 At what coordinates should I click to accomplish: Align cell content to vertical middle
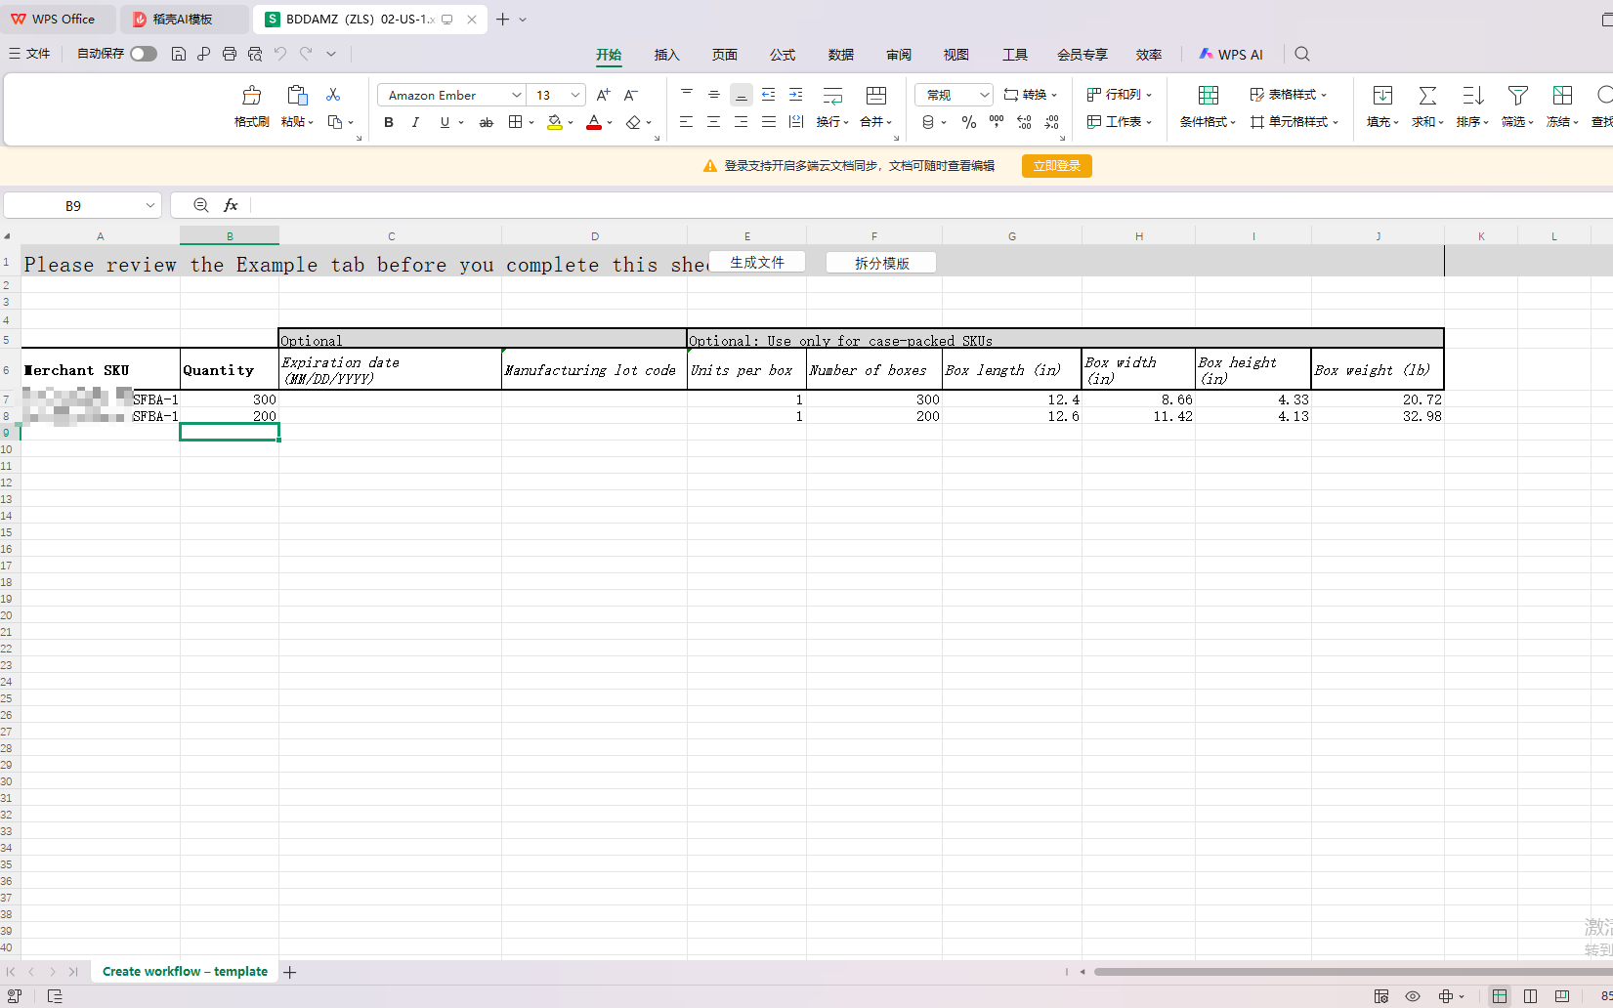[714, 94]
